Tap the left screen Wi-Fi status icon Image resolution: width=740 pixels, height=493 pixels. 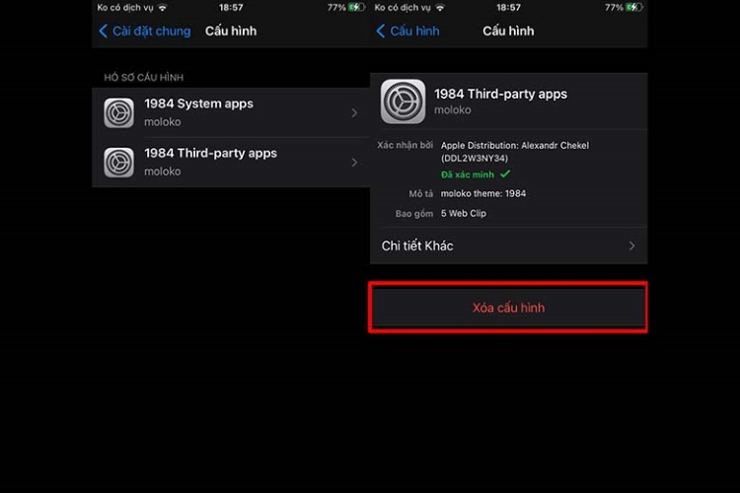[x=163, y=8]
